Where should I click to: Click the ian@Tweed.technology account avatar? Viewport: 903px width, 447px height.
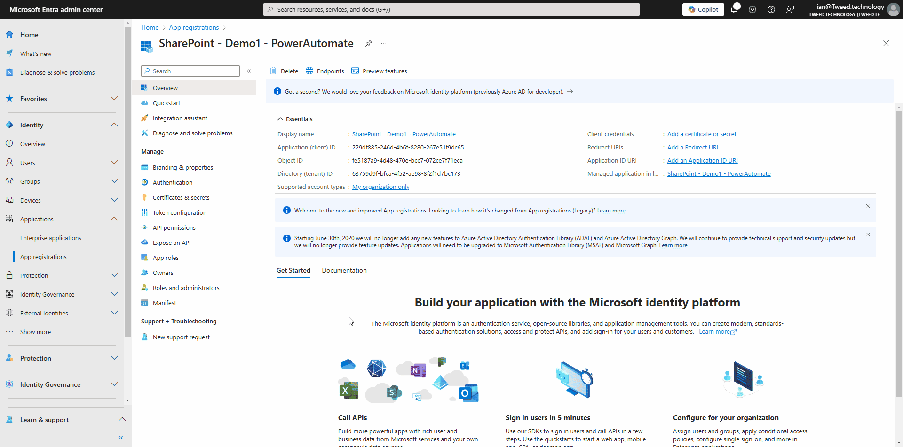pyautogui.click(x=893, y=9)
